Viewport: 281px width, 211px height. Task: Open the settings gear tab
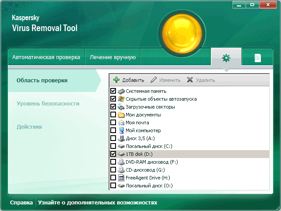(226, 58)
